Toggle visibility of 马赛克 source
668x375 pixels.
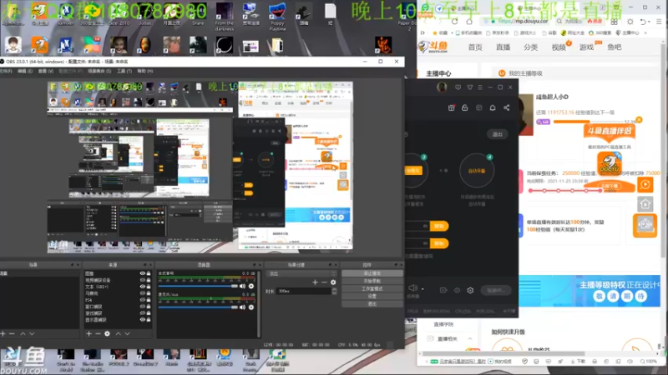coord(142,293)
